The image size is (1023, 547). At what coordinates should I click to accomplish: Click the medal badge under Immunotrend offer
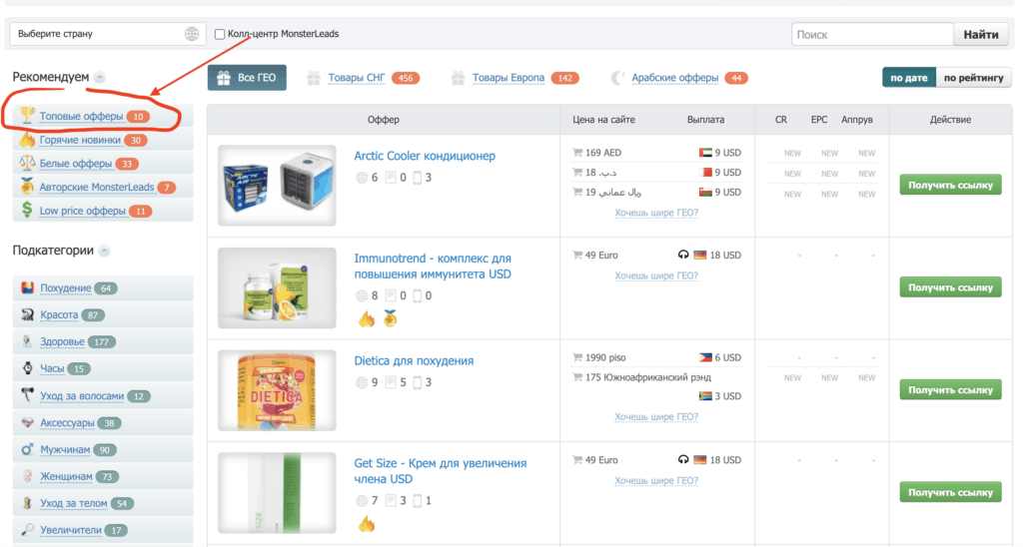point(391,318)
